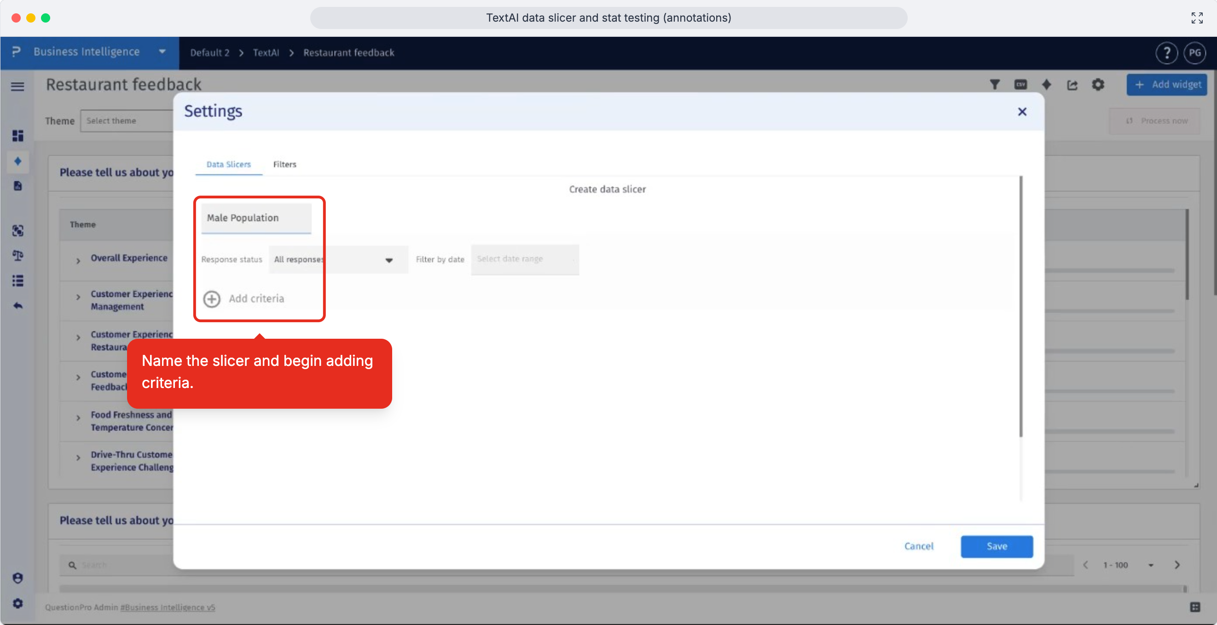Click the fullscreen expand icon at top right

coord(1197,18)
